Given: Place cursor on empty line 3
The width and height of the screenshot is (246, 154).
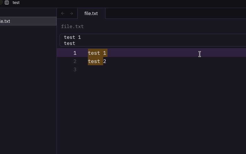Looking at the screenshot, I should tap(115, 70).
